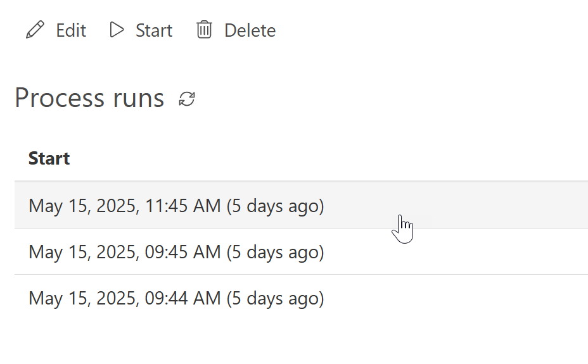Click the Start column header
Image resolution: width=588 pixels, height=364 pixels.
[x=49, y=158]
